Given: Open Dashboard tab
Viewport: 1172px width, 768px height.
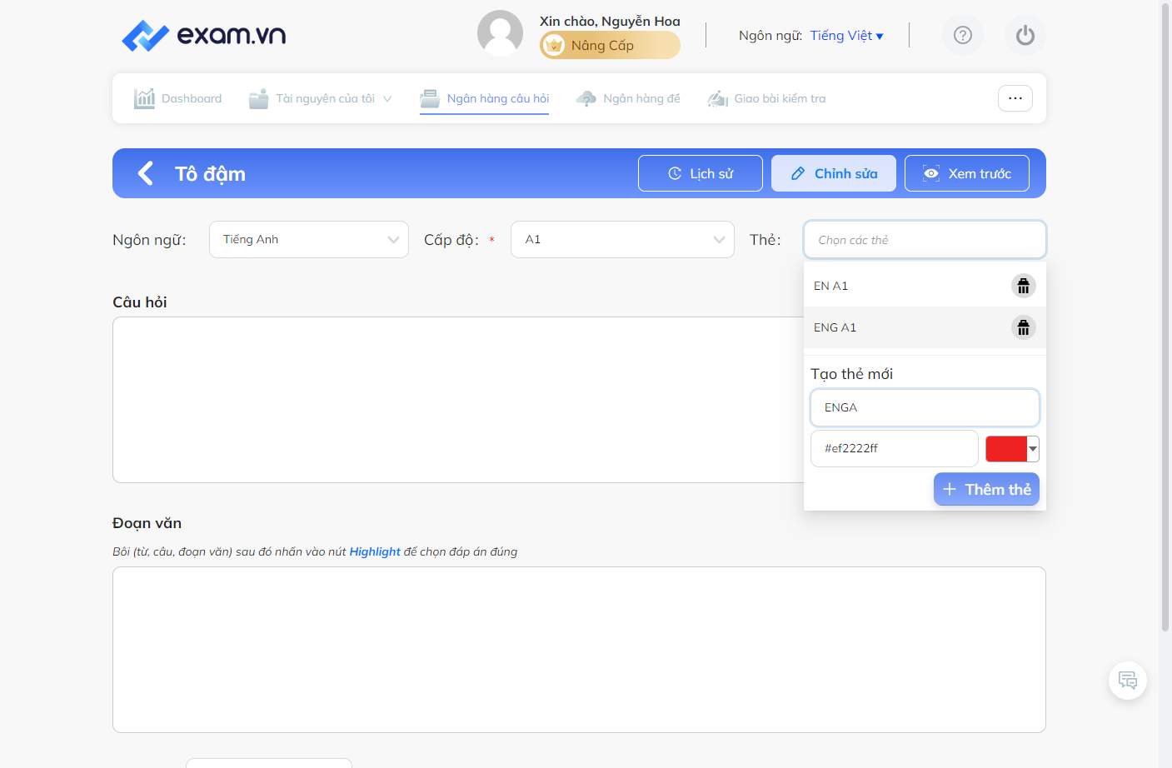Looking at the screenshot, I should (x=178, y=98).
